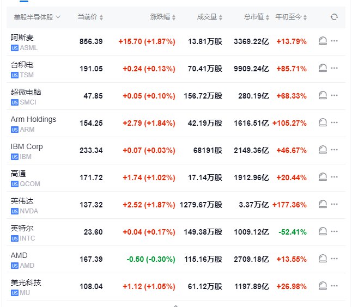This screenshot has height=307, width=352.
Task: Click the 3.37万亿 market cap cell
Action: click(254, 205)
